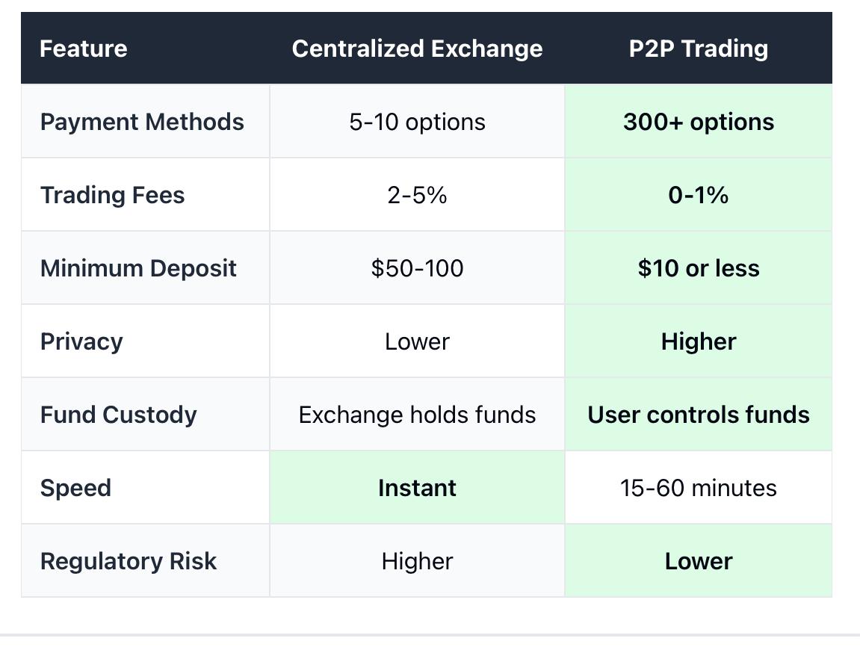
Task: Click the Lower cell in Regulatory Risk row
Action: [x=698, y=561]
